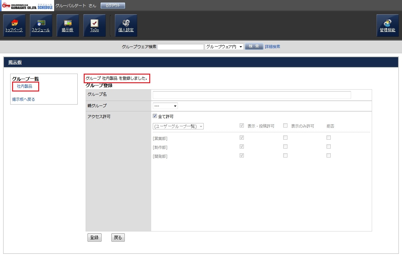Click the グループ名 text field

[x=251, y=95]
